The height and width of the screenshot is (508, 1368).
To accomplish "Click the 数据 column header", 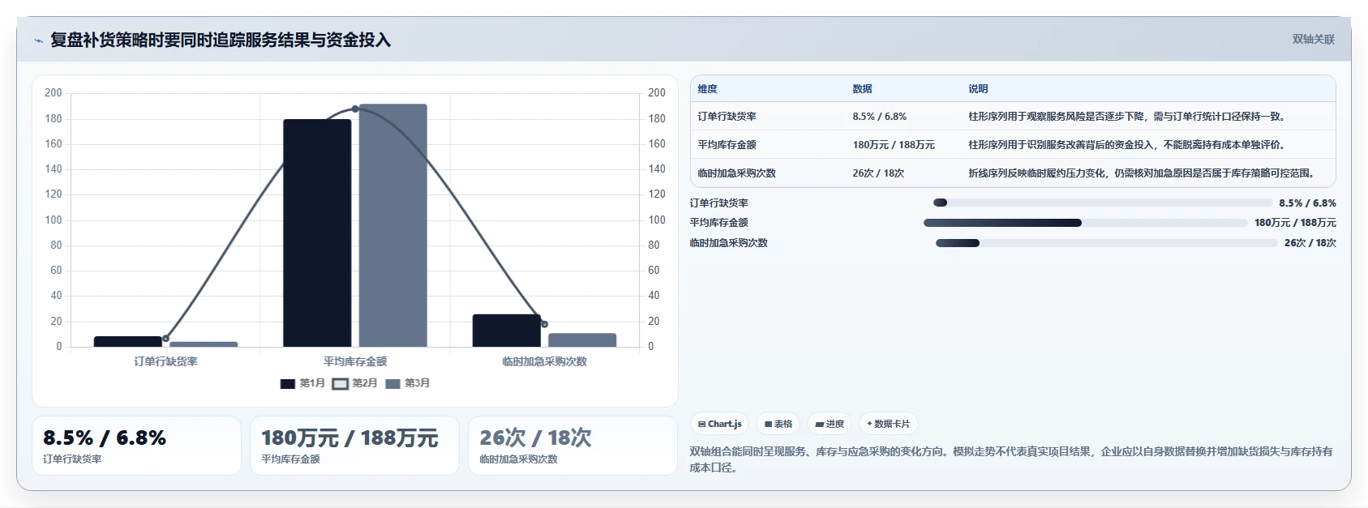I will [x=862, y=89].
